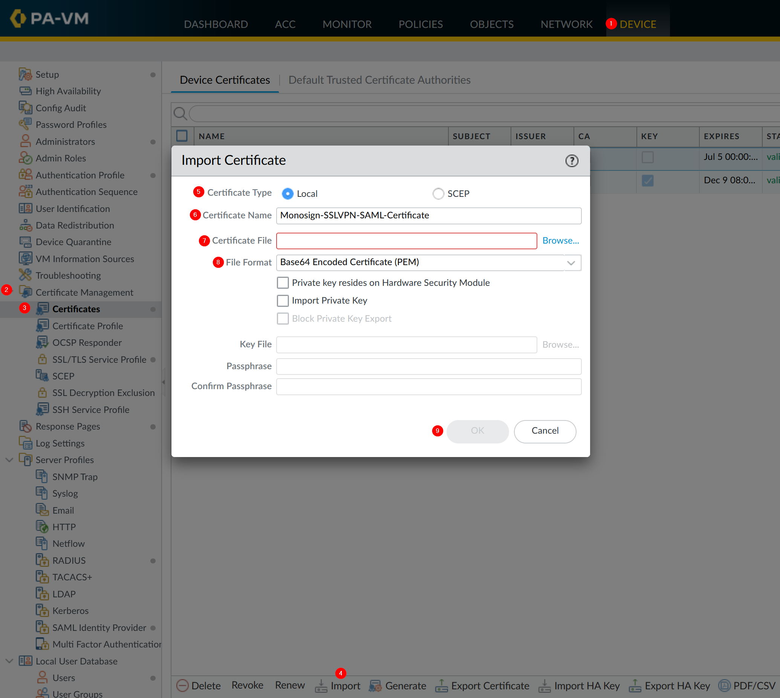Collapse Local User Database node

point(9,661)
